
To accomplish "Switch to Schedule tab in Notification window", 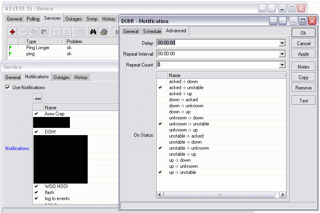I will 152,31.
